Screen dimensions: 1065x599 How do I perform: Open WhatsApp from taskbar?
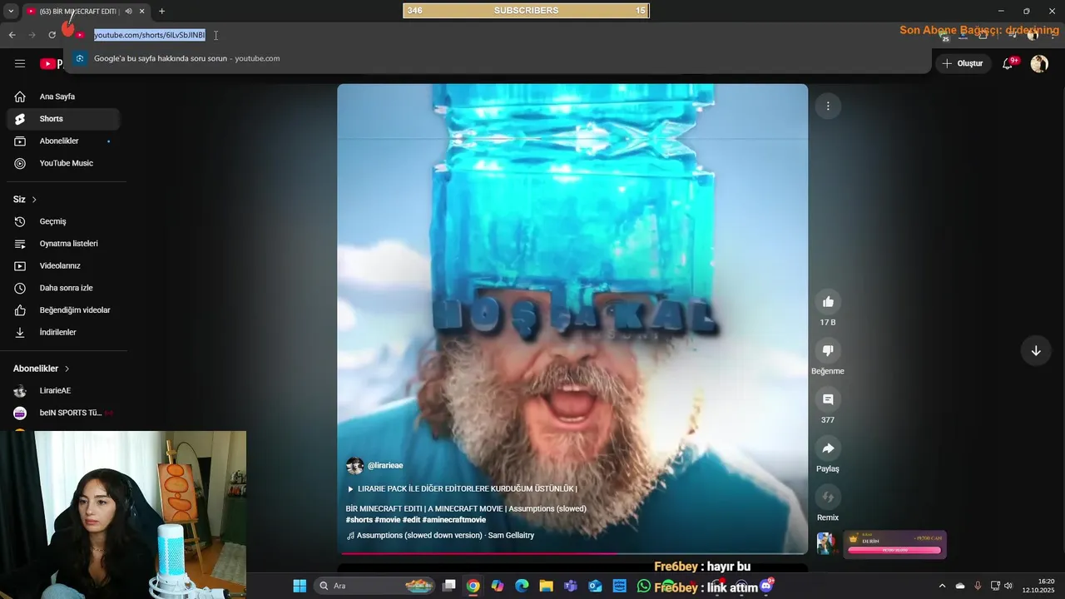pyautogui.click(x=643, y=586)
